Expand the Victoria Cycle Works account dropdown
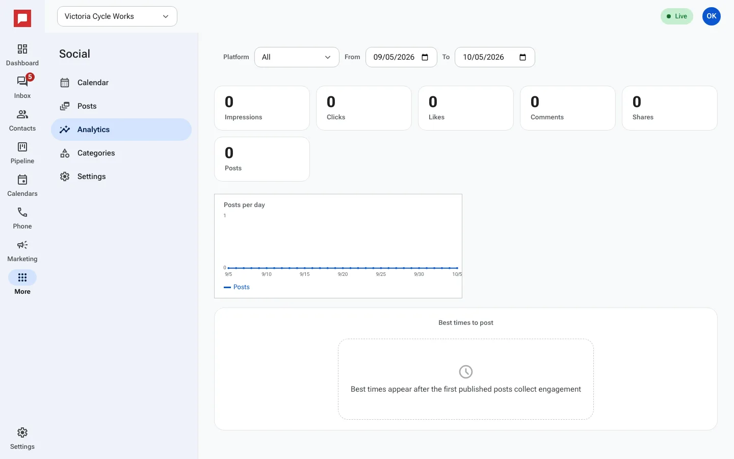 coord(117,16)
